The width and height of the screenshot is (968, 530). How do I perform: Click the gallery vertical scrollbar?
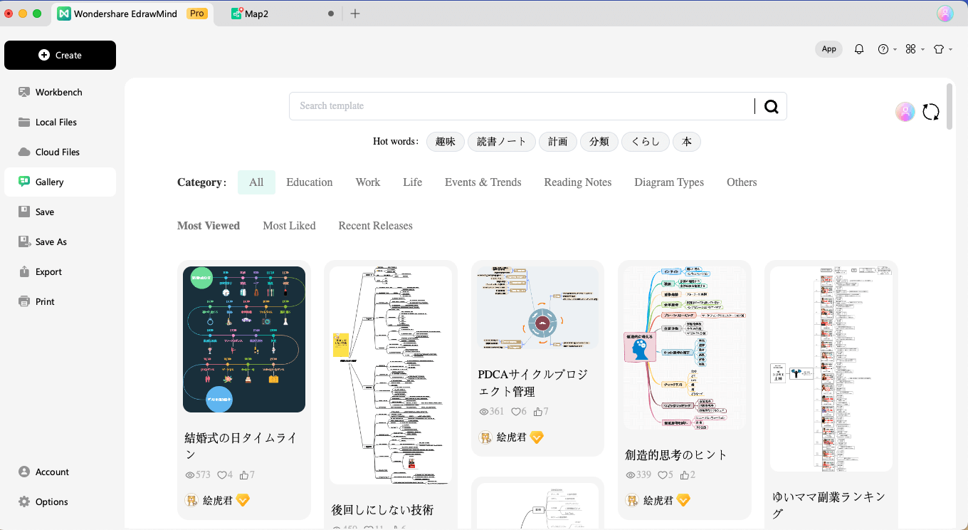point(949,107)
